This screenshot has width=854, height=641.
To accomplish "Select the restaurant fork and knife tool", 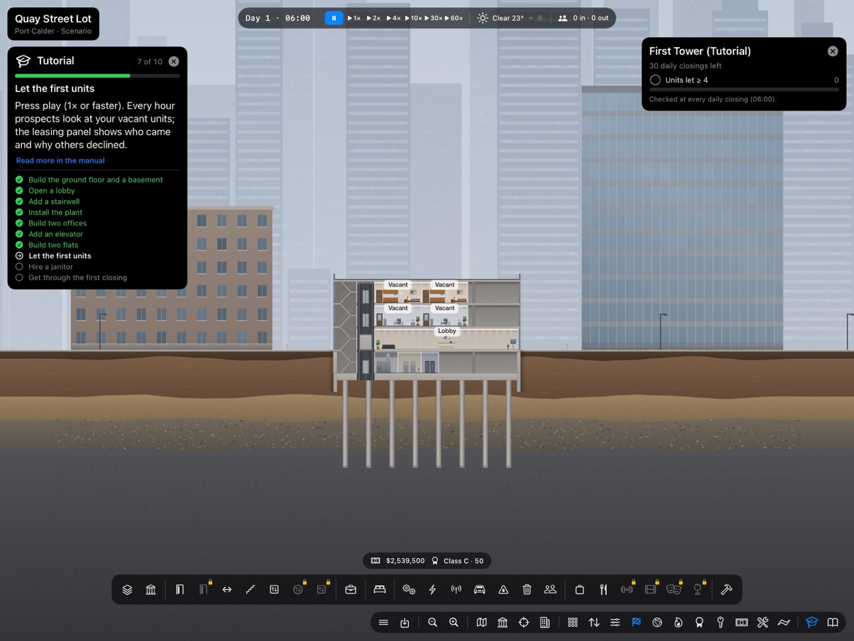I will [603, 589].
